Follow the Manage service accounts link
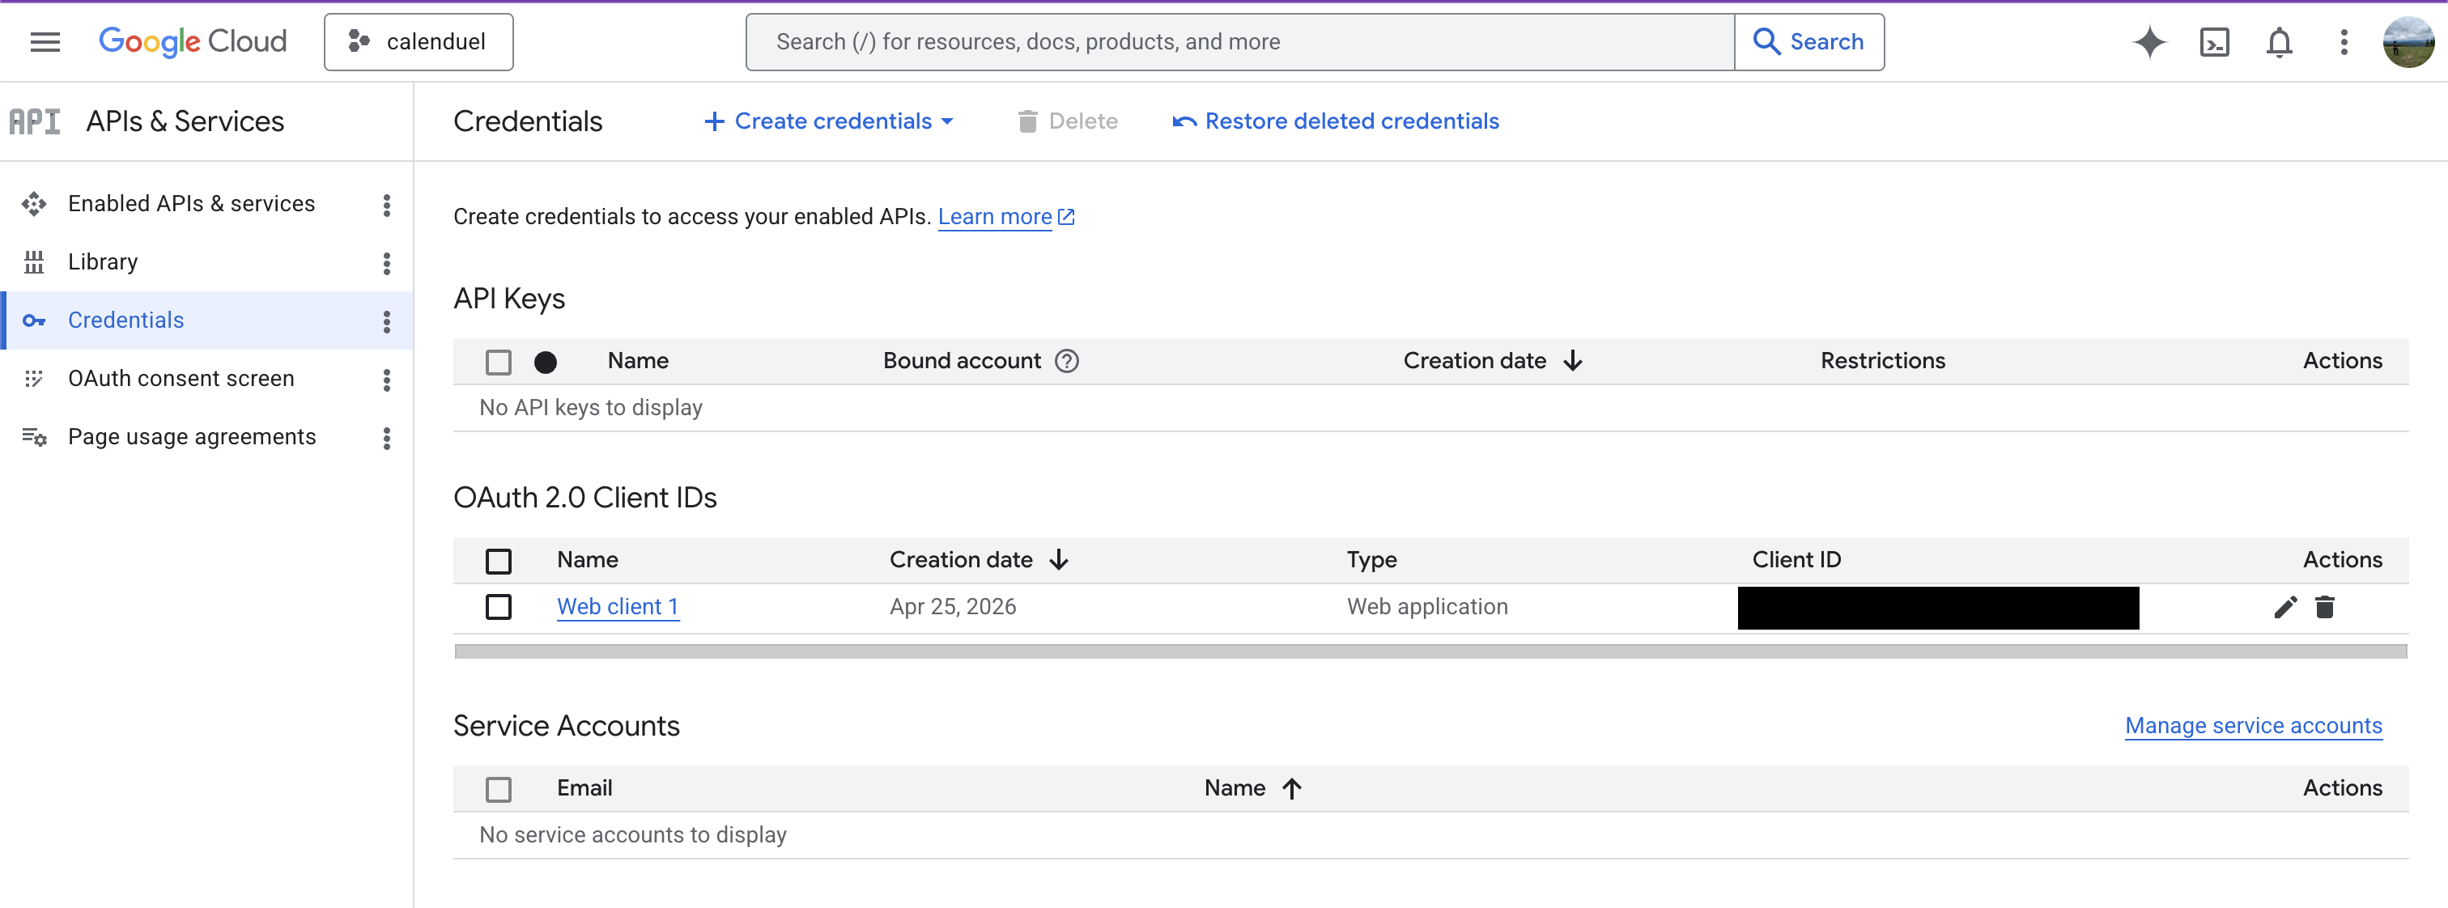Screen dimensions: 2448x908 2253,726
